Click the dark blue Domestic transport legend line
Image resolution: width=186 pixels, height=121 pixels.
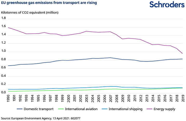pos(19,109)
